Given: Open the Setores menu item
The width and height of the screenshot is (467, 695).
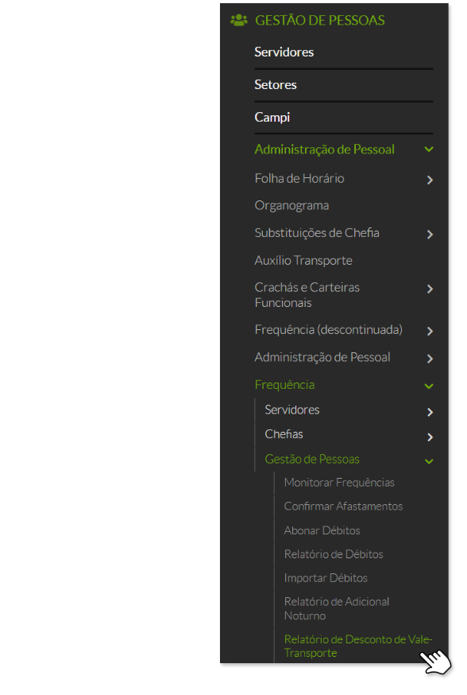Looking at the screenshot, I should (276, 84).
